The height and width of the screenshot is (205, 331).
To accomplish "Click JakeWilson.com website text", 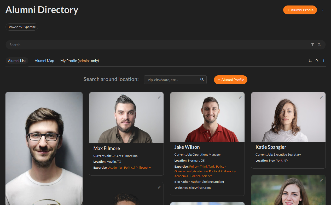I will pyautogui.click(x=200, y=188).
